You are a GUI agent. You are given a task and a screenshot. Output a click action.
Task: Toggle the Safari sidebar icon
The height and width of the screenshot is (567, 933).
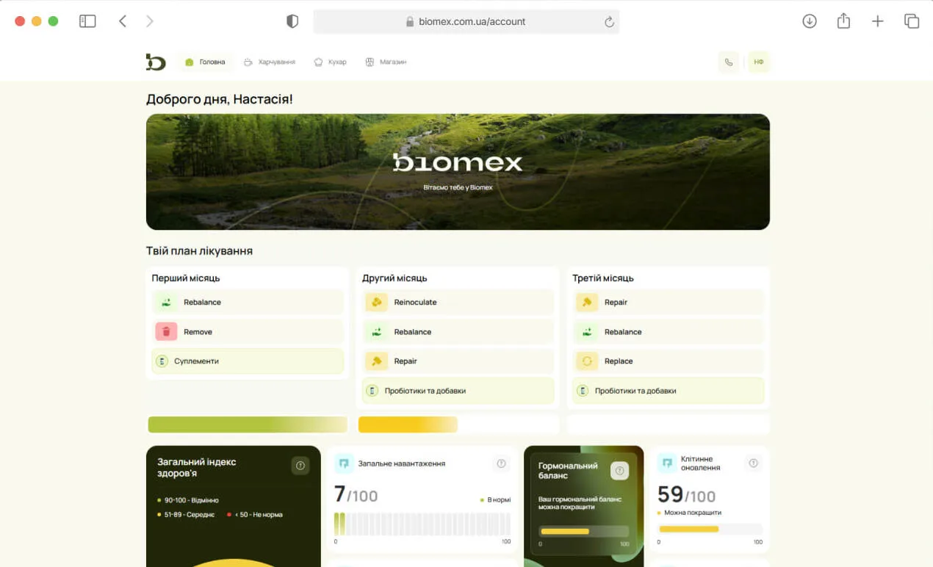click(87, 21)
